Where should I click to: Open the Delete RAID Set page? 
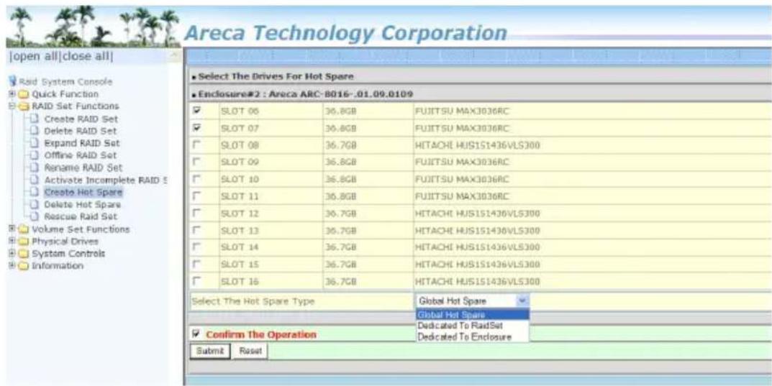81,132
